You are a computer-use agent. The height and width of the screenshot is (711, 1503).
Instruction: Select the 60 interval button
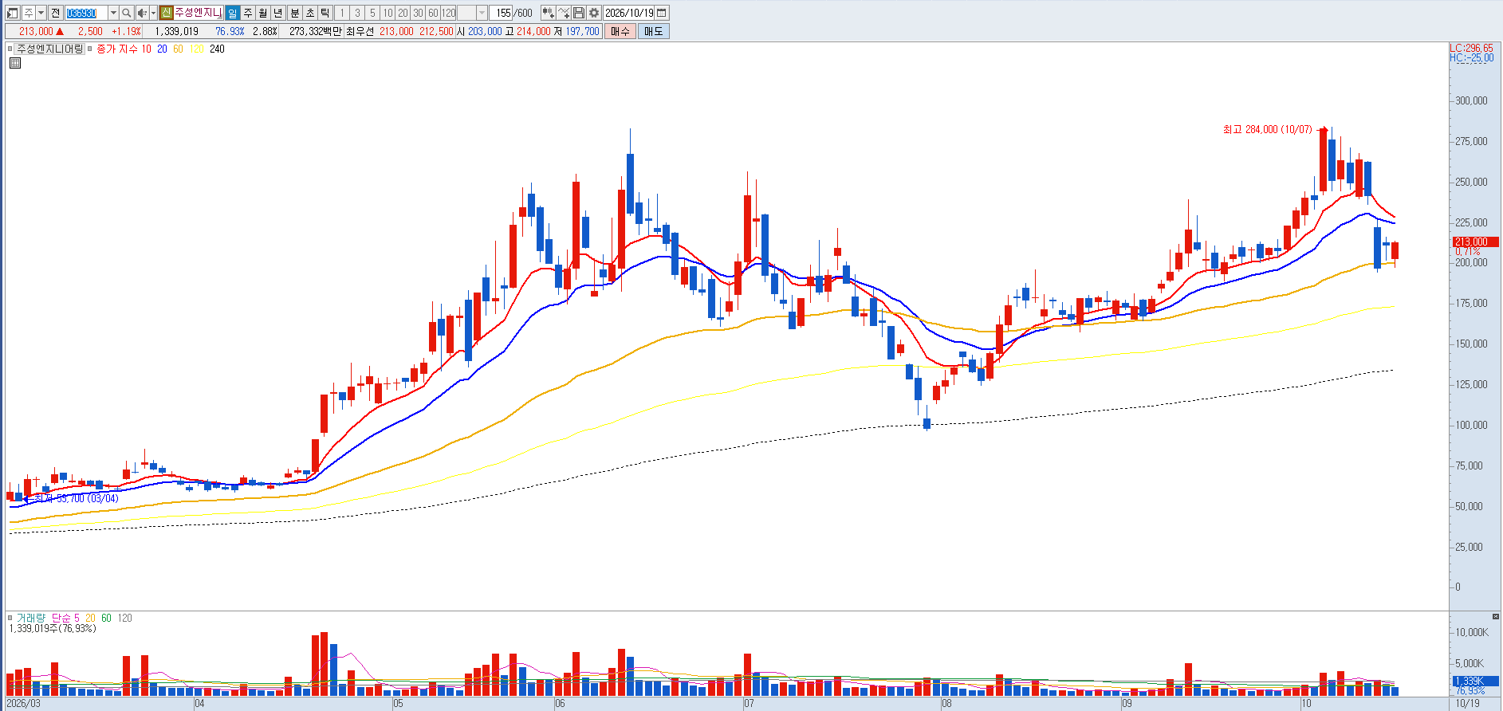tap(433, 13)
